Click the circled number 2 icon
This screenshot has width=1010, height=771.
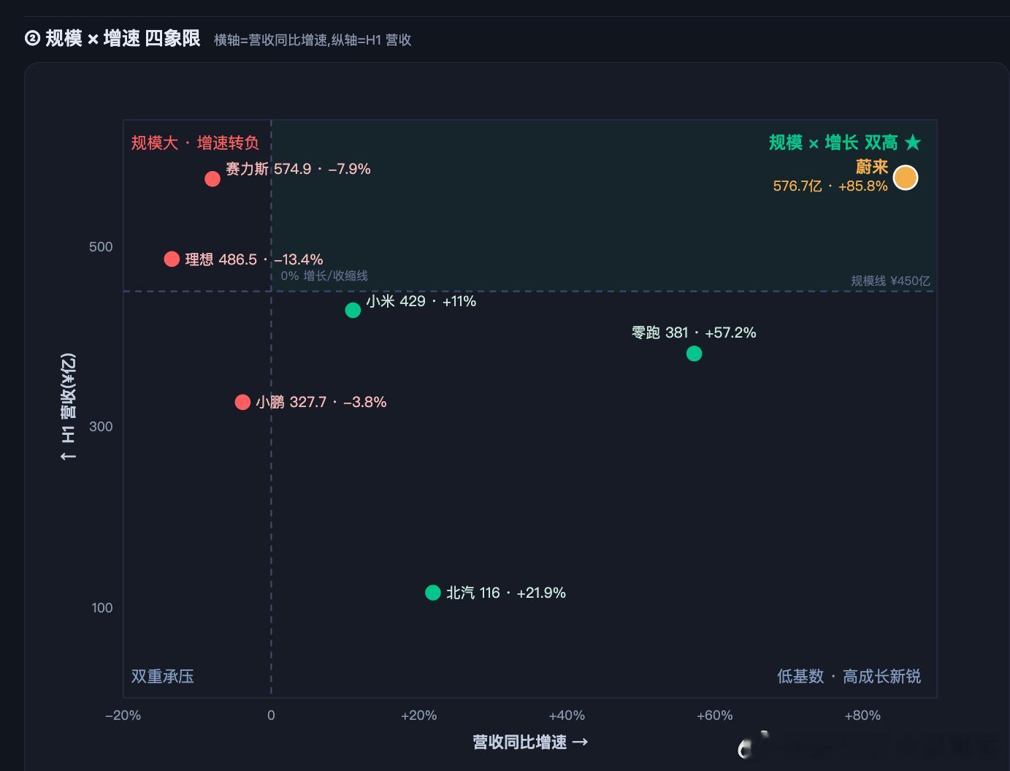point(33,39)
